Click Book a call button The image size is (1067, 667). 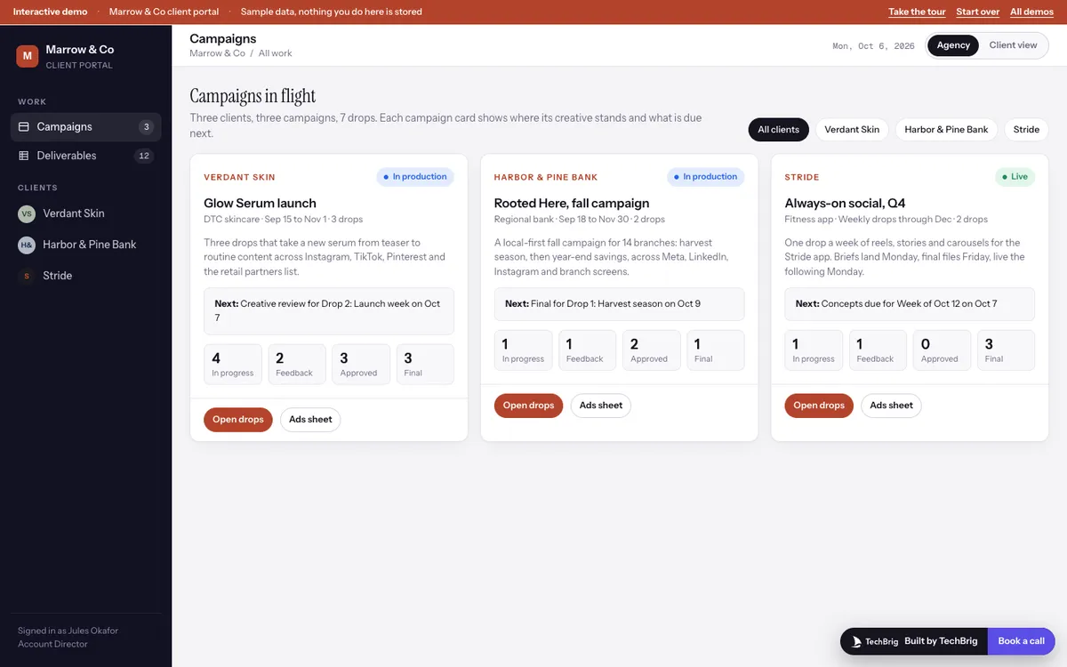1021,641
